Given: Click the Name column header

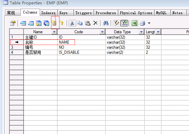Looking at the screenshot, I should coord(38,32).
